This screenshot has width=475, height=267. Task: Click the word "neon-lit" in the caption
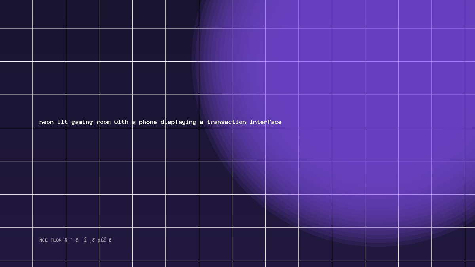coord(53,122)
